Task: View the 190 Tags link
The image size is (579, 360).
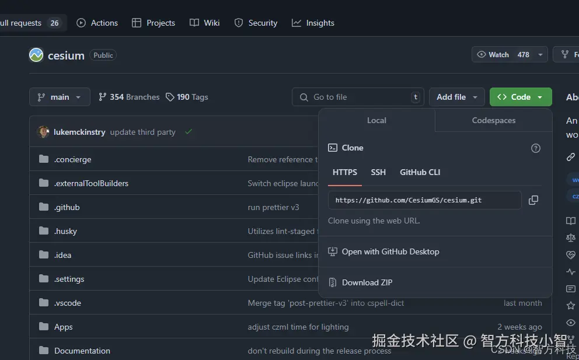Action: (187, 97)
